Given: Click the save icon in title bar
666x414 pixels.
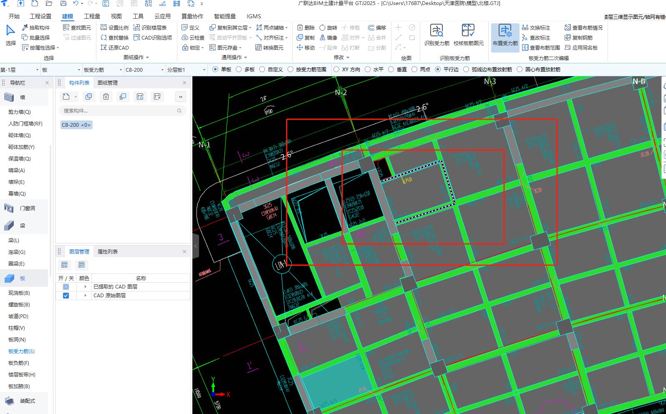Looking at the screenshot, I should coord(63,3).
